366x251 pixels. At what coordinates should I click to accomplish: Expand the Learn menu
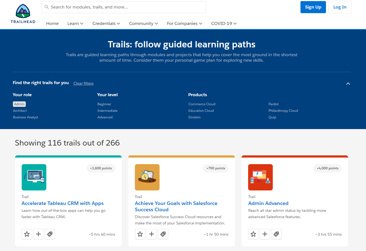[x=75, y=24]
